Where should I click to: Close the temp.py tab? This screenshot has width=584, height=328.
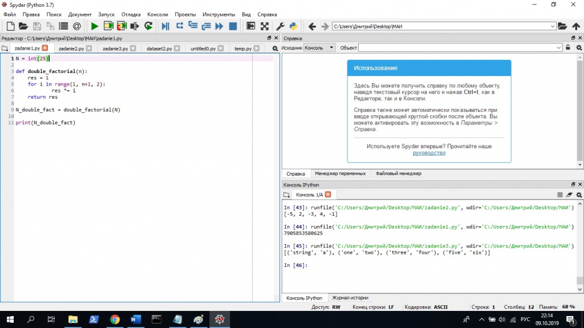[256, 48]
